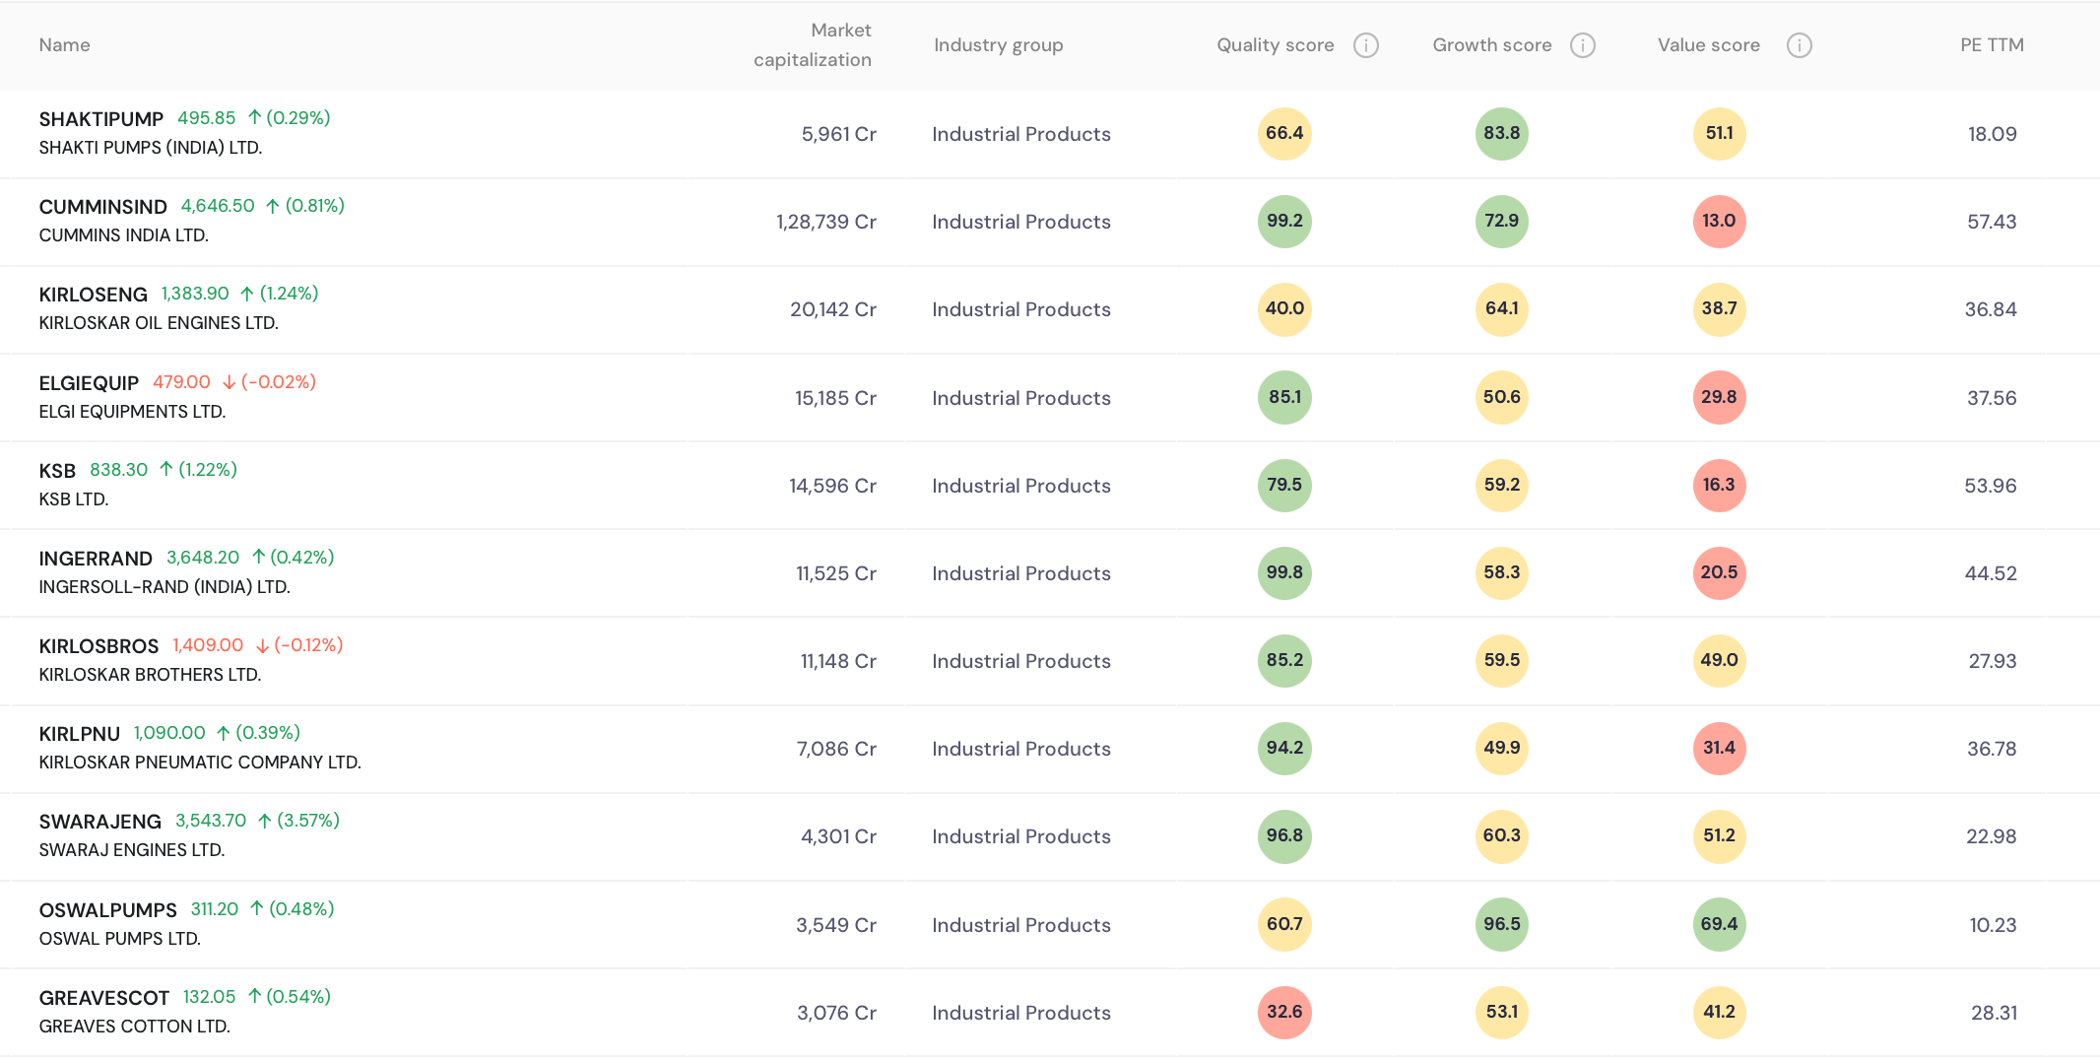This screenshot has width=2100, height=1062.
Task: Select market cap cell 3,076 Cr
Action: 836,1013
